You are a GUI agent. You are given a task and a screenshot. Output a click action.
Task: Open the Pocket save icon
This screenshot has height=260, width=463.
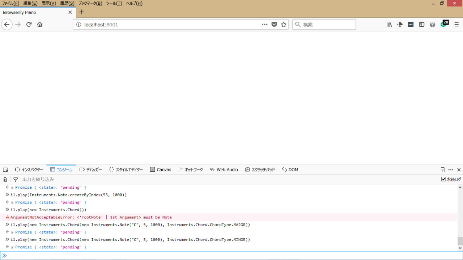pyautogui.click(x=274, y=25)
